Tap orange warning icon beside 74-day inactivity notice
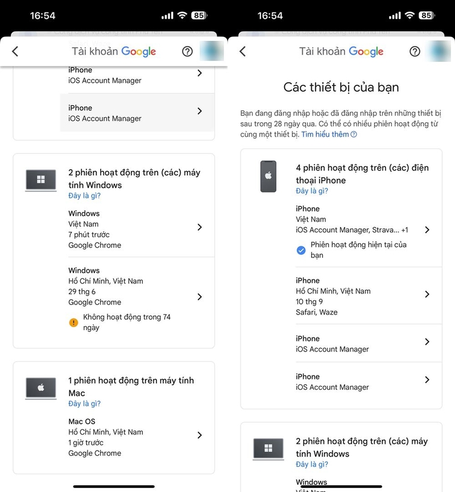Image resolution: width=455 pixels, height=492 pixels. (x=73, y=322)
